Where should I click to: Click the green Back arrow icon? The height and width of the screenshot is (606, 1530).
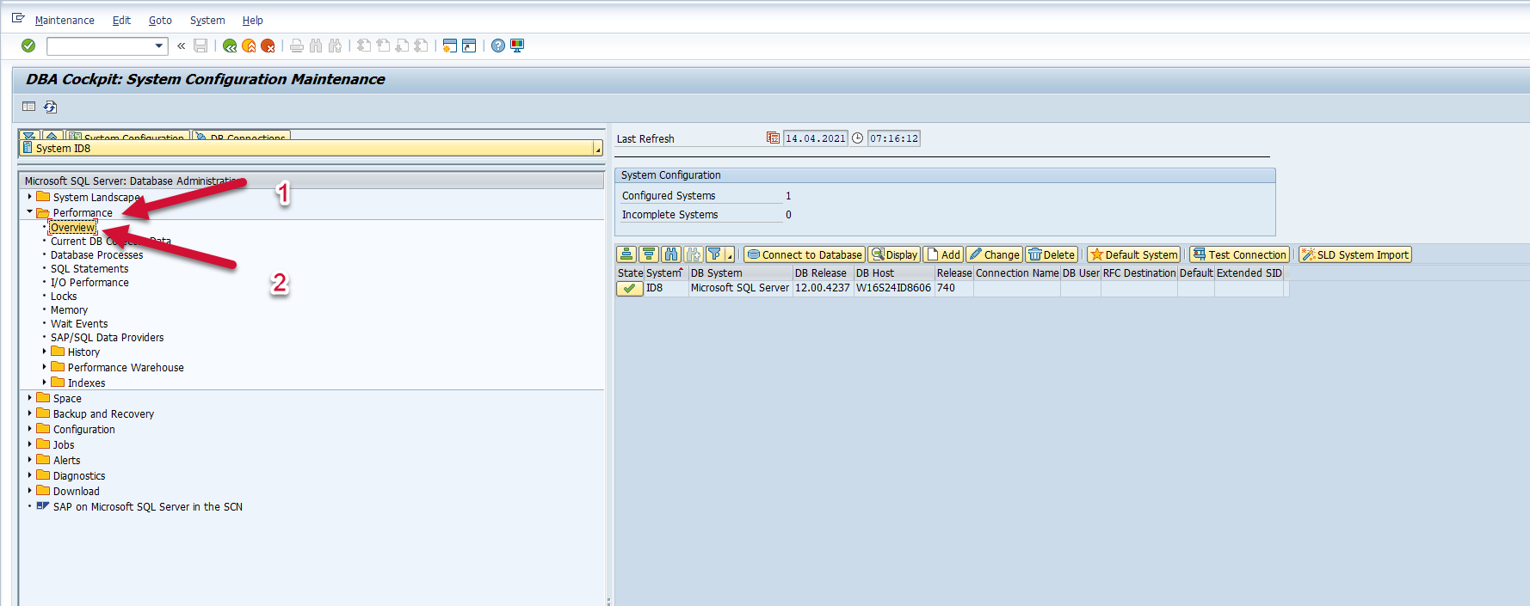pyautogui.click(x=230, y=46)
